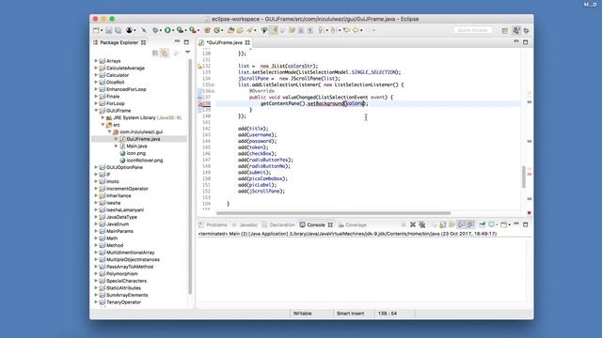Click the New wizard dropdown arrow
602x338 pixels.
tap(102, 31)
